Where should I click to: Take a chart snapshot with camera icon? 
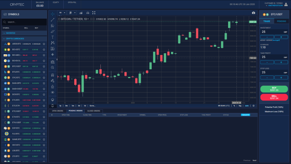[x=254, y=13]
